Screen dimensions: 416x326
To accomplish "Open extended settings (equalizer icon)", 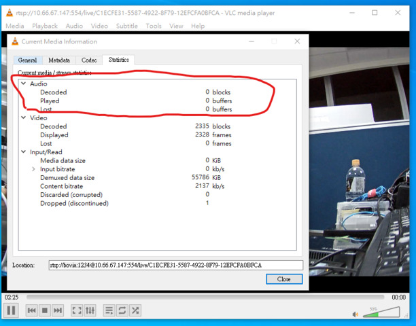I will pyautogui.click(x=90, y=310).
